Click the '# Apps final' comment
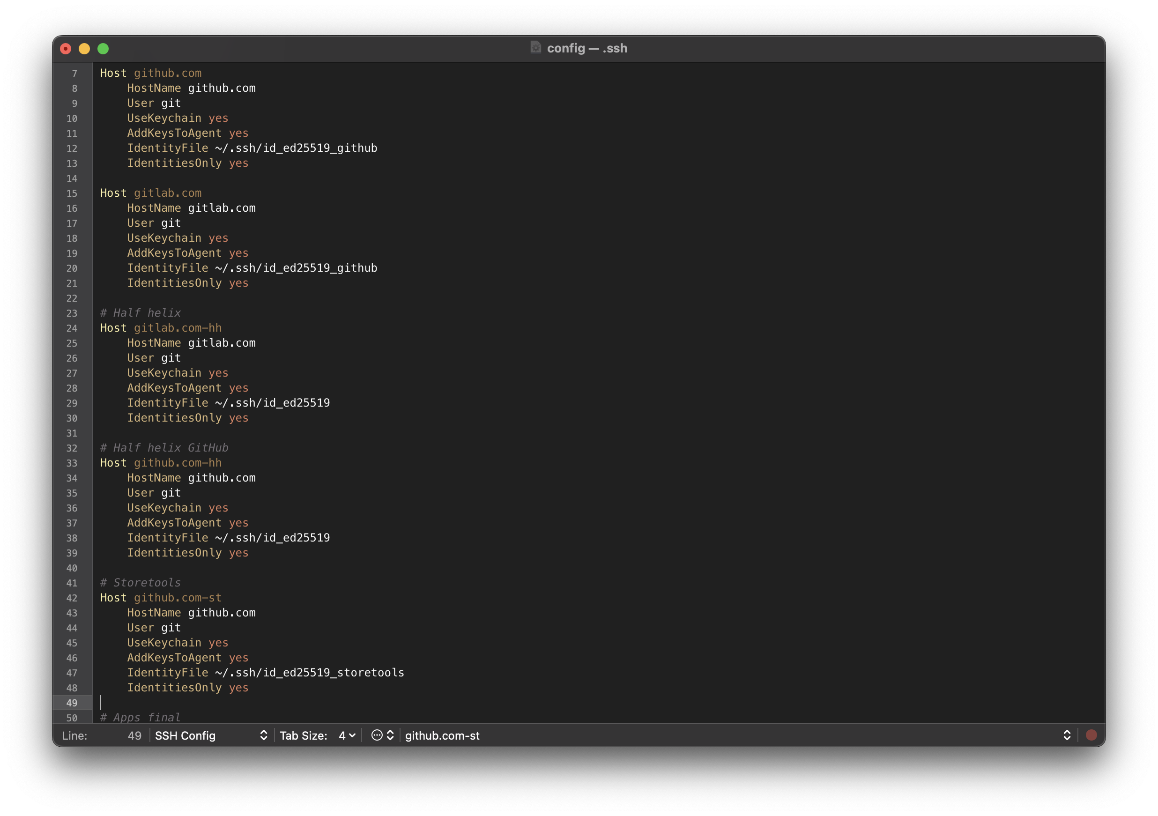 pyautogui.click(x=140, y=718)
